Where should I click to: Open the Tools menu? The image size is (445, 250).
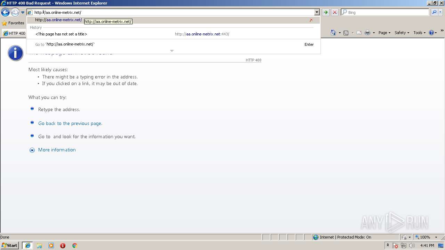(x=419, y=33)
